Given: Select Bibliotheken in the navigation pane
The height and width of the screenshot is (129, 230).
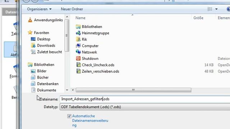Looking at the screenshot, I should point(44,64).
